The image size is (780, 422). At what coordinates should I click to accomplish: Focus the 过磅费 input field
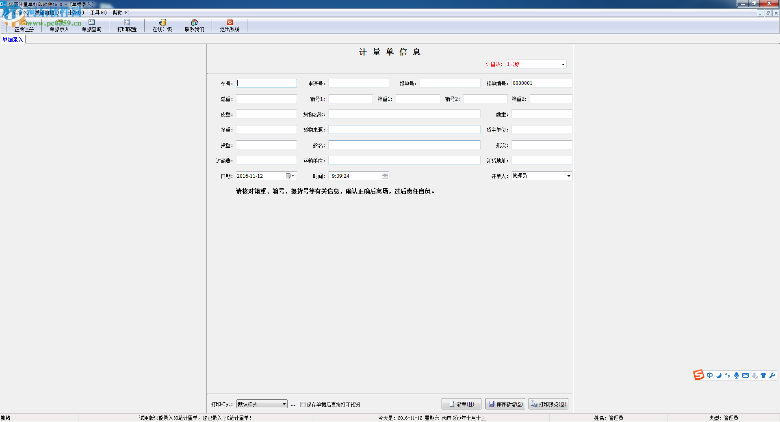pos(266,160)
